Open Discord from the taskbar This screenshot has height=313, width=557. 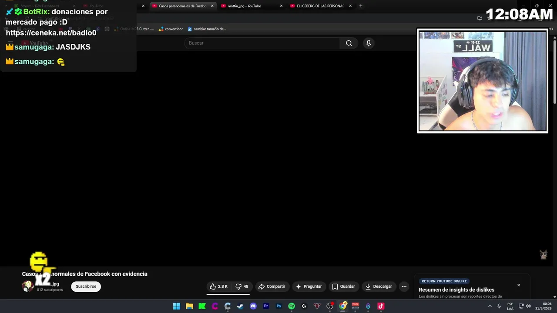tap(253, 306)
